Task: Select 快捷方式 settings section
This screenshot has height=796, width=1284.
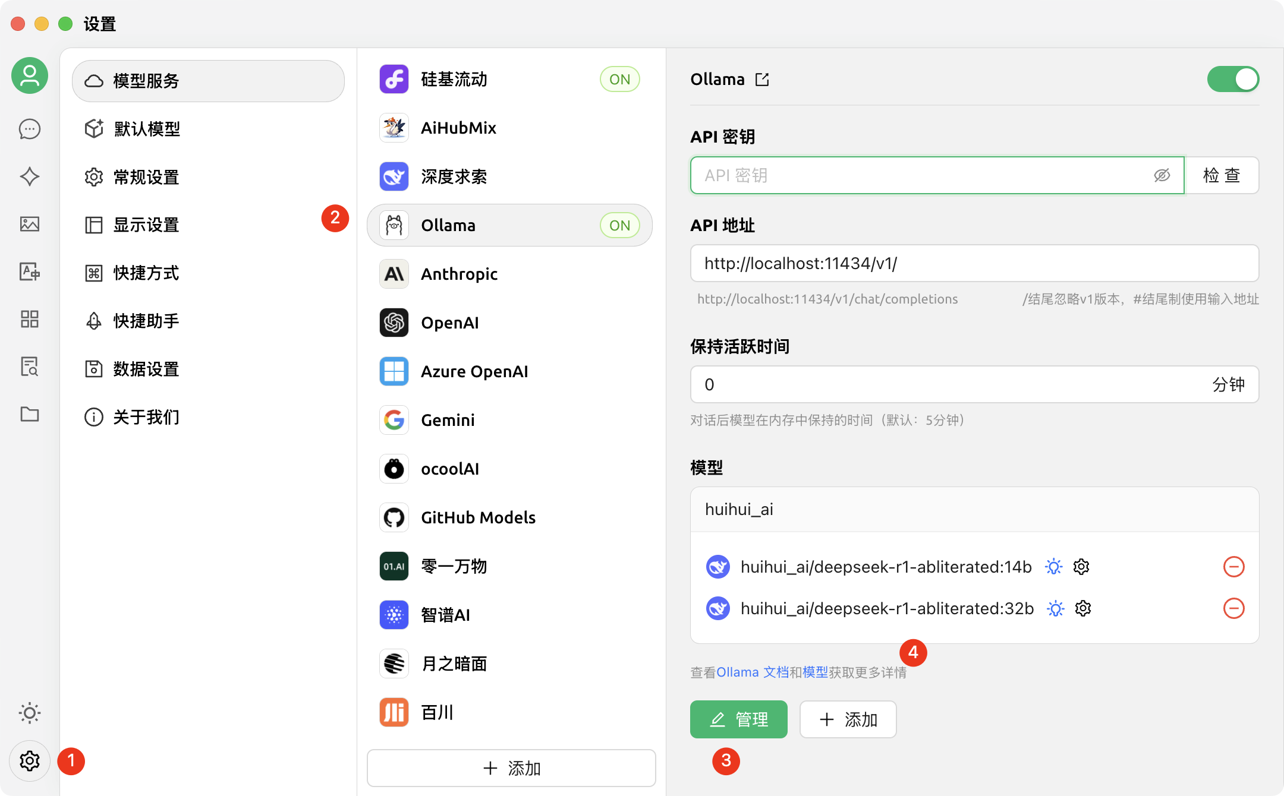Action: (x=208, y=273)
